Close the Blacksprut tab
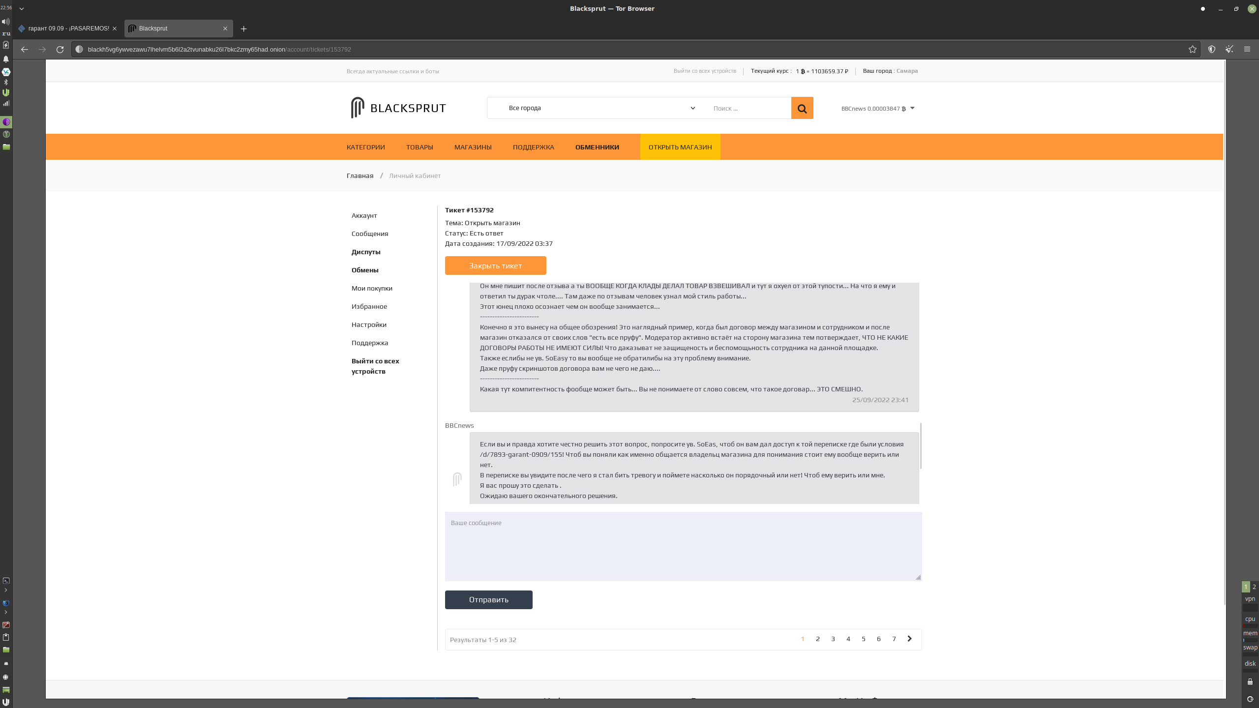 [x=225, y=29]
